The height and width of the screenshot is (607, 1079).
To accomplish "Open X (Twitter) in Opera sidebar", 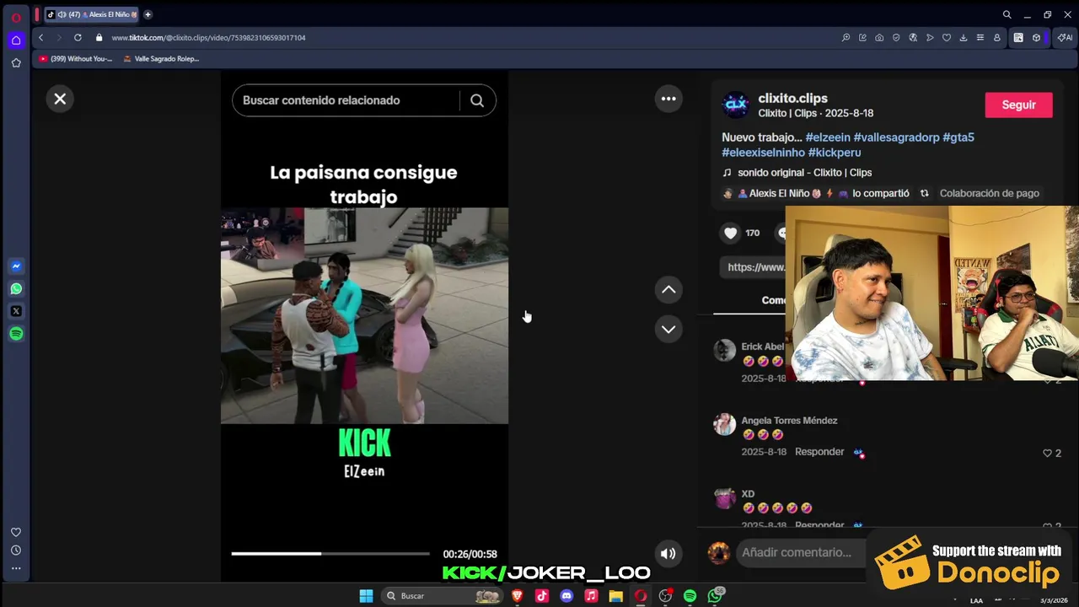I will click(16, 311).
